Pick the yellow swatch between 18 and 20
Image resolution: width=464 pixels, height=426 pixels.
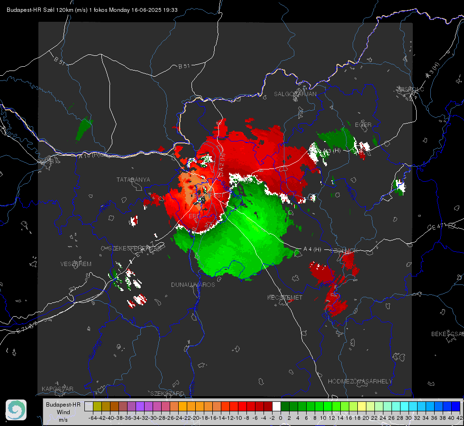click(x=362, y=407)
